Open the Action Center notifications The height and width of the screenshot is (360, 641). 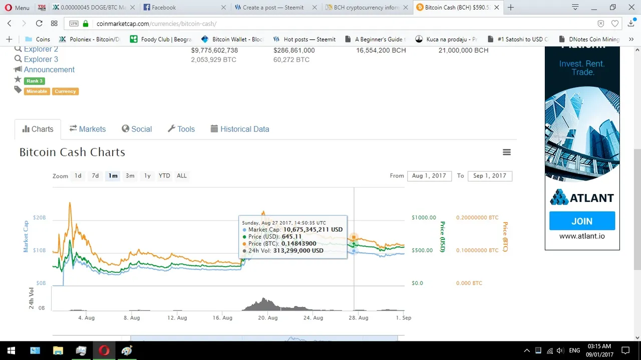click(x=625, y=350)
